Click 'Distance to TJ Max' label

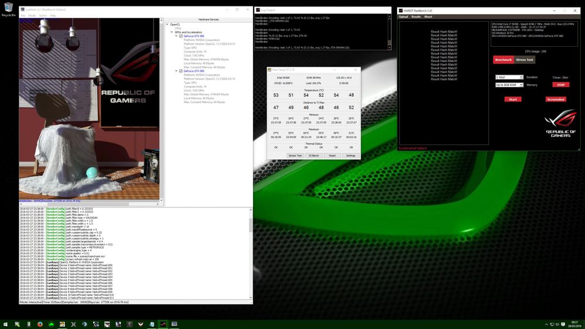pos(313,102)
